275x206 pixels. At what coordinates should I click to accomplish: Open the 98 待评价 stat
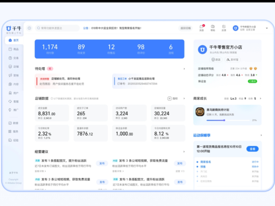coord(141,49)
